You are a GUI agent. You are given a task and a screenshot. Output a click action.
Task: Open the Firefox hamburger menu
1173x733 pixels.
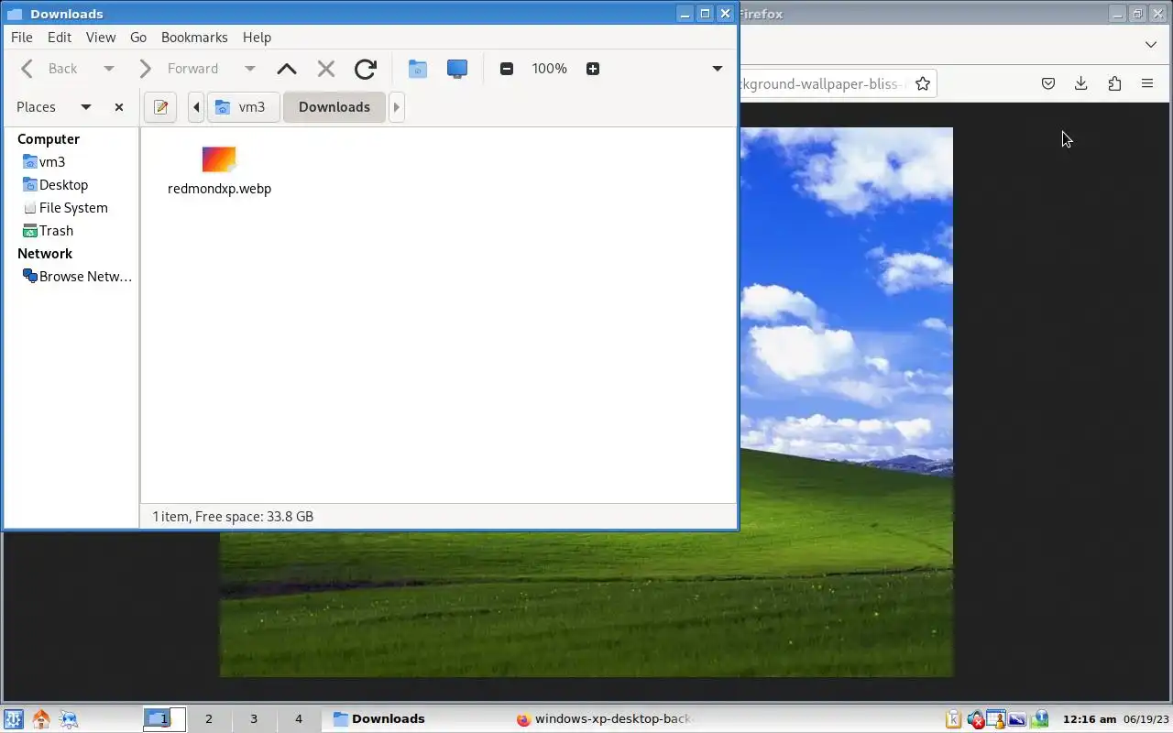[x=1147, y=83]
